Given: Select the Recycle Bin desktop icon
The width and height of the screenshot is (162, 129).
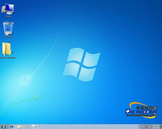Looking at the screenshot, I should (x=8, y=29).
